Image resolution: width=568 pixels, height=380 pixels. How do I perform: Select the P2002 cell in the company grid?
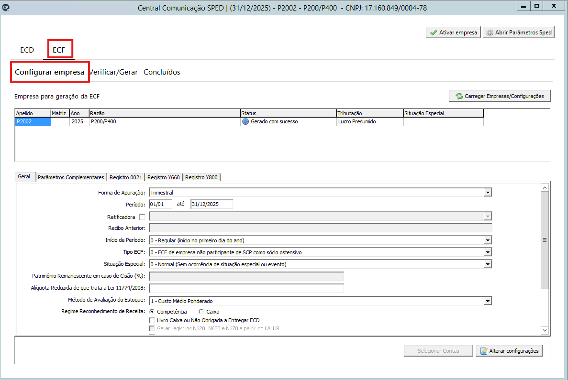[33, 121]
